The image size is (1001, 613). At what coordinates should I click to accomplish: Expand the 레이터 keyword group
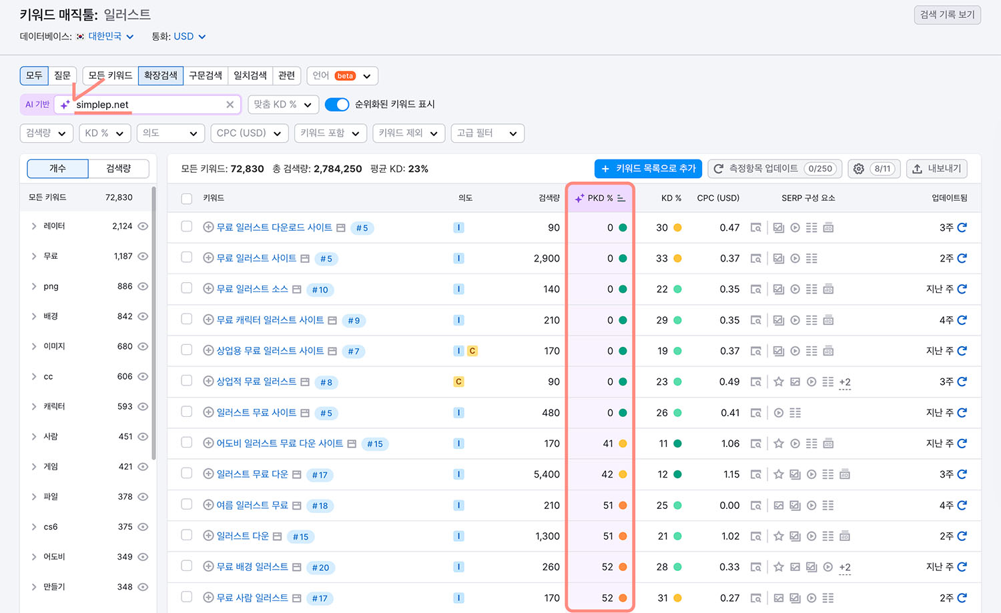[x=34, y=226]
